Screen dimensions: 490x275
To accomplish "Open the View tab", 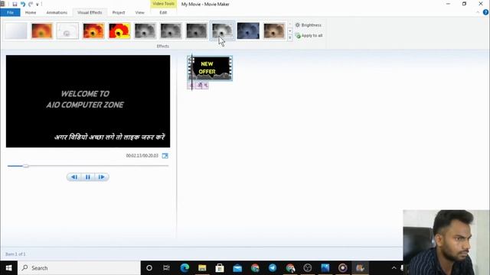I will click(x=139, y=12).
